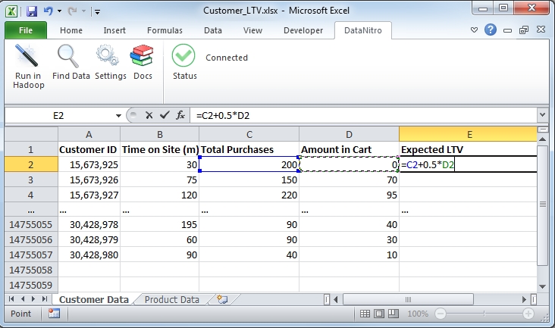Open Customize Quick Access Toolbar dropdown

click(x=97, y=12)
